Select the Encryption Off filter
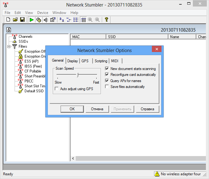Image resolution: width=209 pixels, height=179 pixels. pyautogui.click(x=35, y=51)
